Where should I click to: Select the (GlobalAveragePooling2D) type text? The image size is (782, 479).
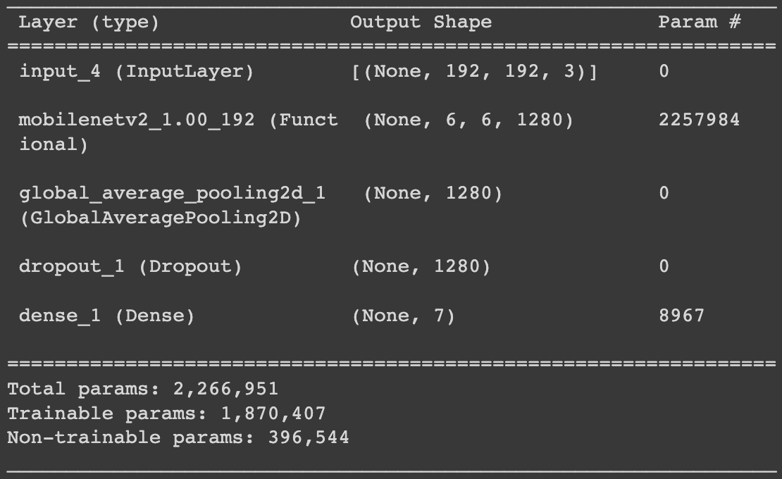pyautogui.click(x=161, y=218)
